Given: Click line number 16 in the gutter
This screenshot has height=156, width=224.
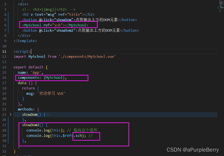Looking at the screenshot, I should [x=4, y=78].
